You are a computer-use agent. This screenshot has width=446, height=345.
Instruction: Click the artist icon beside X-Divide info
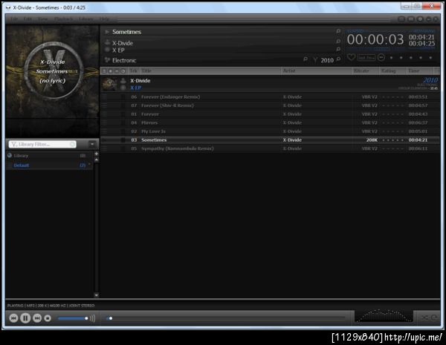(107, 43)
